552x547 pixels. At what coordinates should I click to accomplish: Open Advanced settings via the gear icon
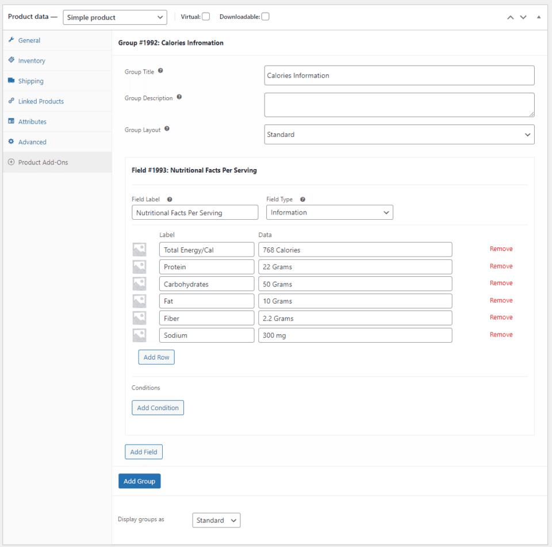coord(11,141)
